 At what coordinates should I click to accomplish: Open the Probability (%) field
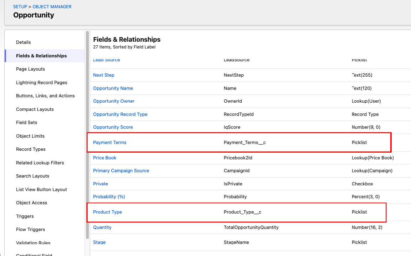pos(109,196)
